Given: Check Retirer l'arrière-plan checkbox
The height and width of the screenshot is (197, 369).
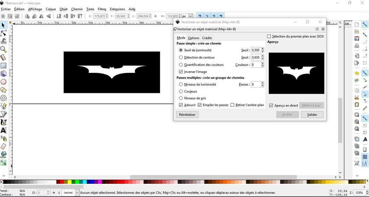Looking at the screenshot, I should (x=232, y=105).
